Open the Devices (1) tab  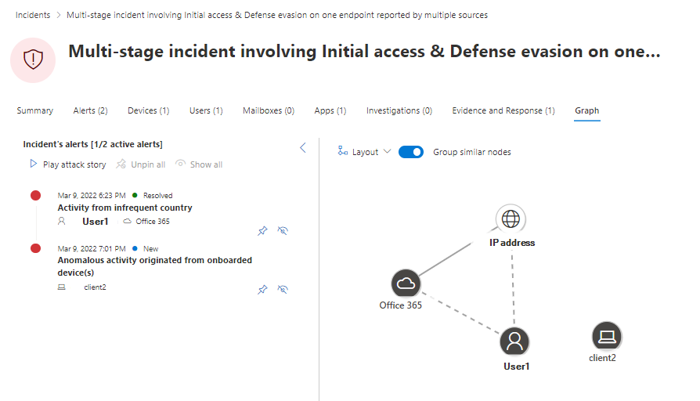coord(148,110)
